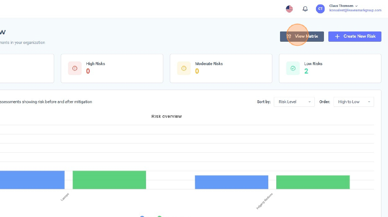Select the High Risks count value
Screen dimensions: 388x217
pyautogui.click(x=88, y=71)
